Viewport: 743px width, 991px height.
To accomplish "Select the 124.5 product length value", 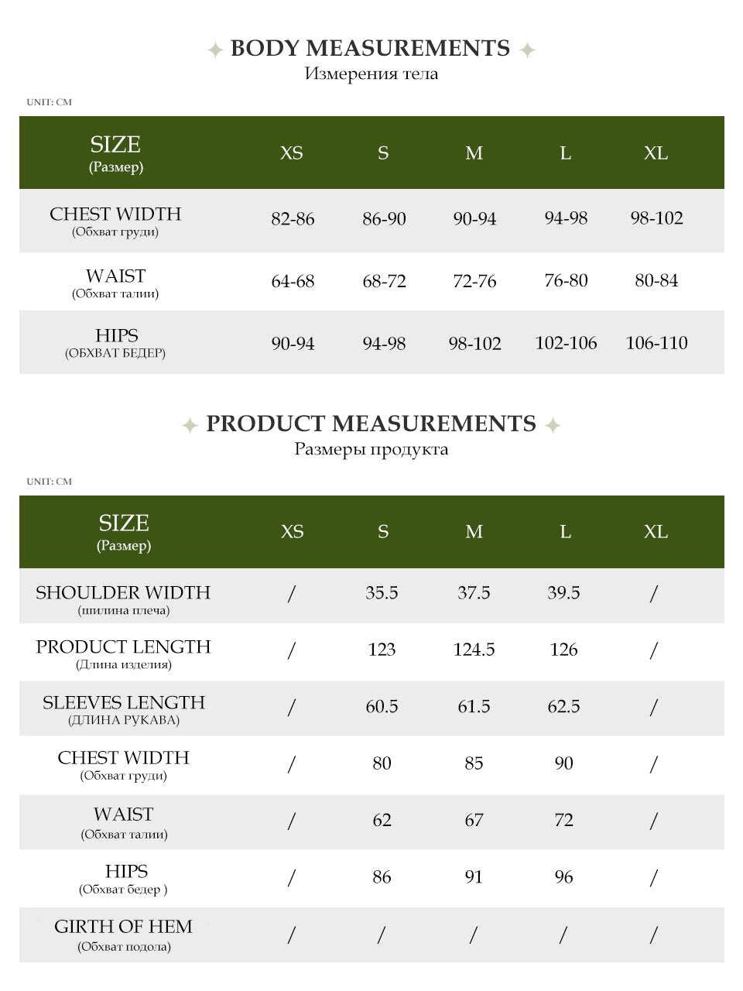I will [474, 650].
